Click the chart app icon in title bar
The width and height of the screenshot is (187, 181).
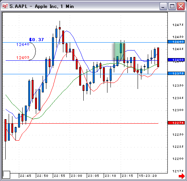pos(5,6)
